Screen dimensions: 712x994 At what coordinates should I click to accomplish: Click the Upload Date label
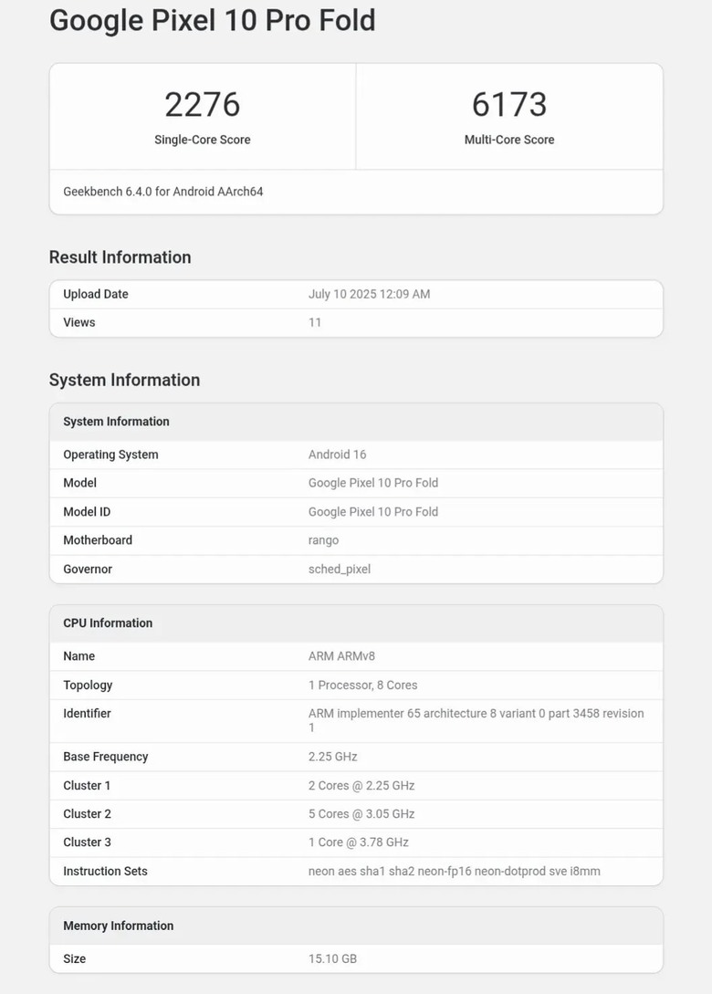point(96,294)
